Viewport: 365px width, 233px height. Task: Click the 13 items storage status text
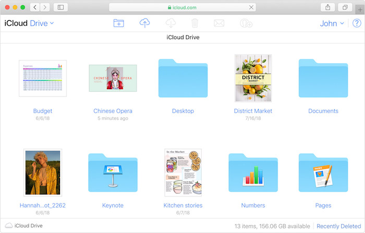click(x=272, y=226)
